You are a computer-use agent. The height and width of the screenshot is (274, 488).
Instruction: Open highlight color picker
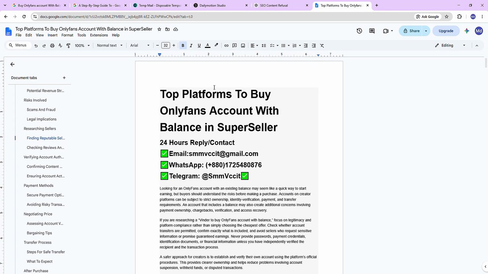point(216,46)
